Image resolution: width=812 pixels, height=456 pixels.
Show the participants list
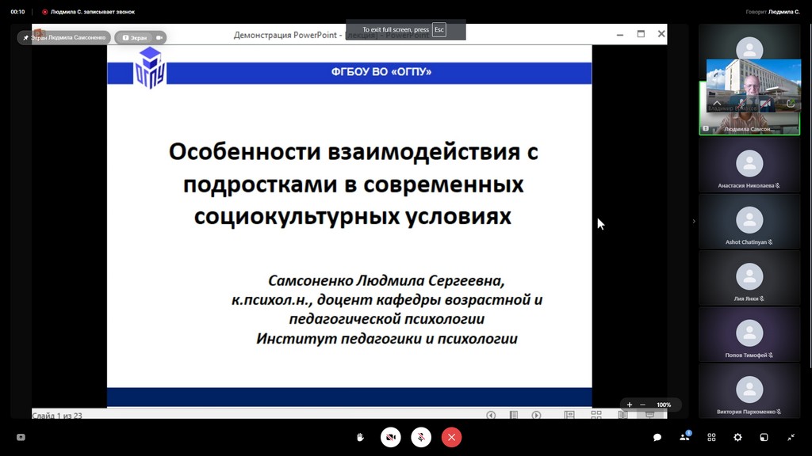click(x=684, y=437)
